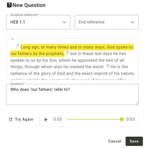
Task: Click the verse 2 number marker
Action: click(67, 52)
